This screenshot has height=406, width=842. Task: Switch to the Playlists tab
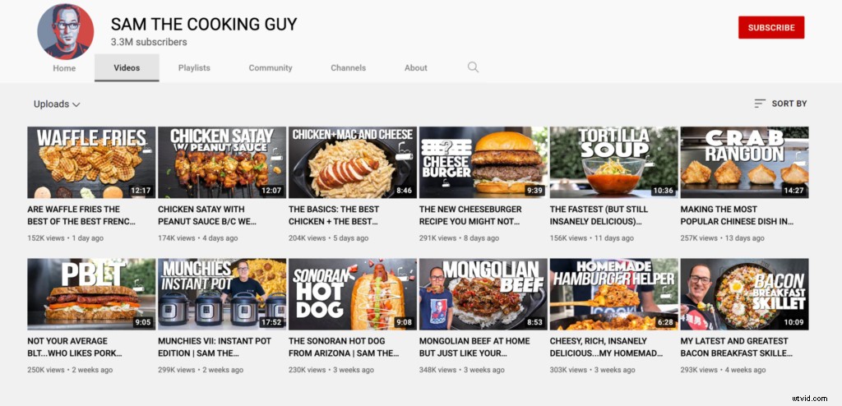pyautogui.click(x=194, y=67)
